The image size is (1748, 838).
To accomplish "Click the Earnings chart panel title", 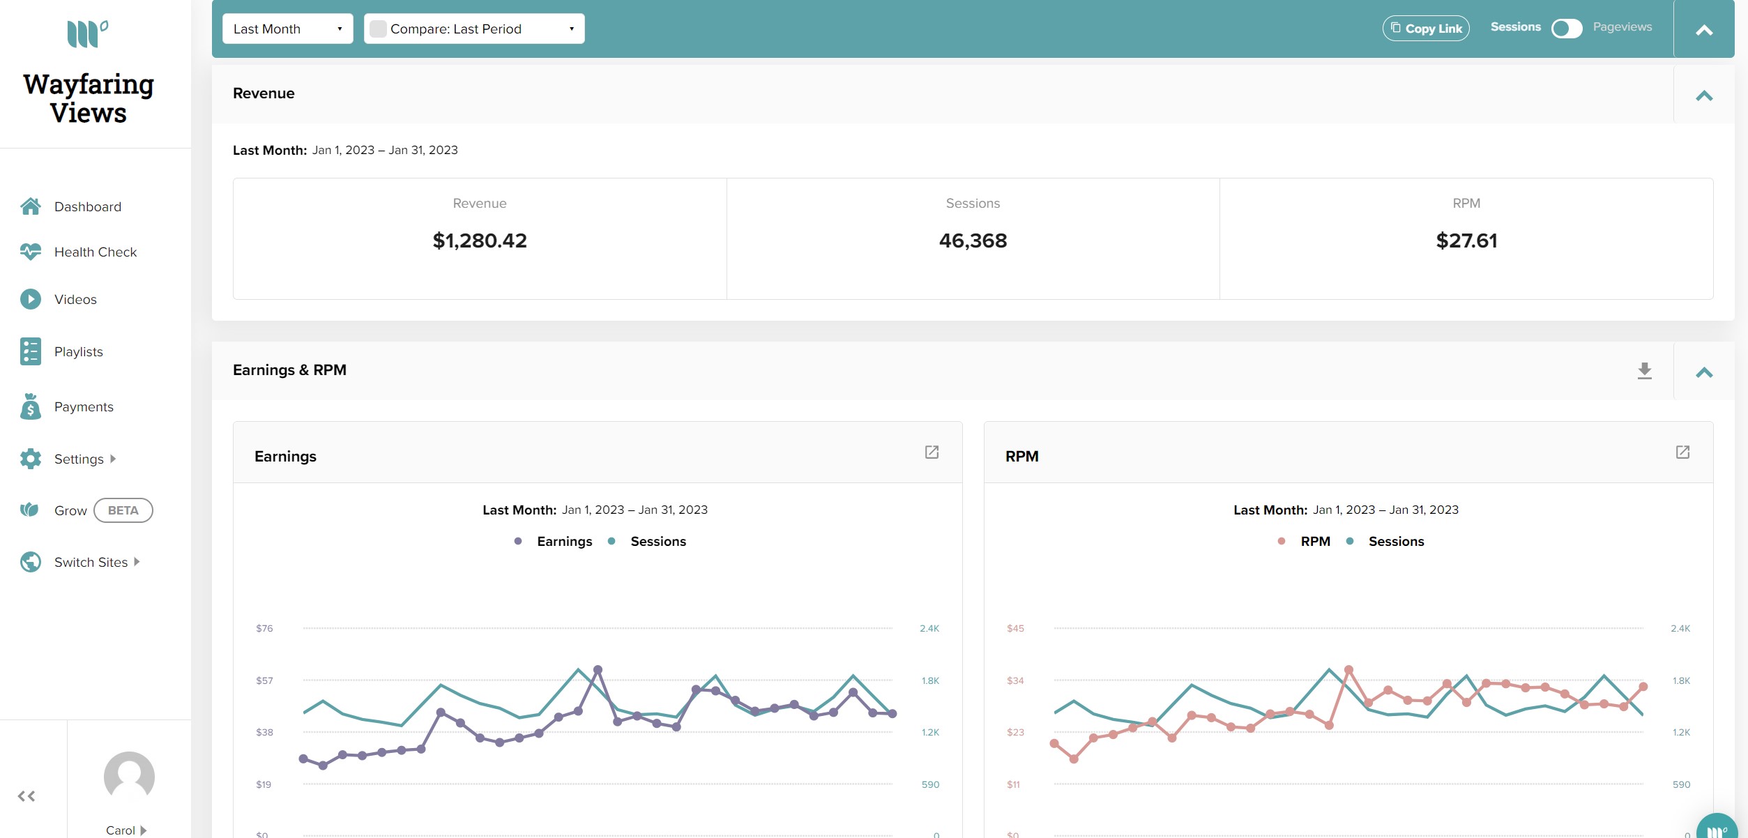I will coord(285,457).
